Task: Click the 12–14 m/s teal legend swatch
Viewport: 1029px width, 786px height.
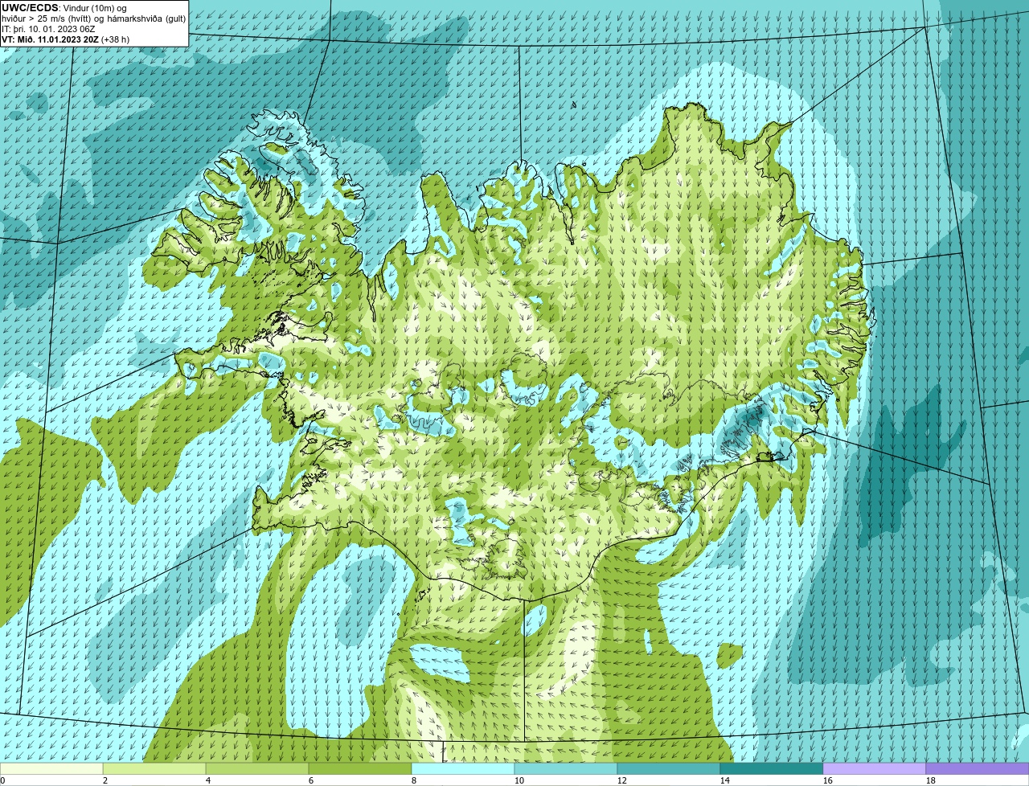Action: (669, 768)
